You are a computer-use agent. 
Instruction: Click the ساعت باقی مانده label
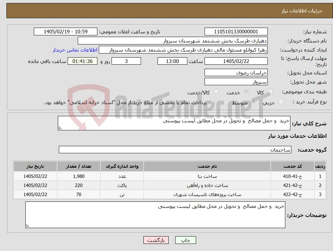pos(47,61)
